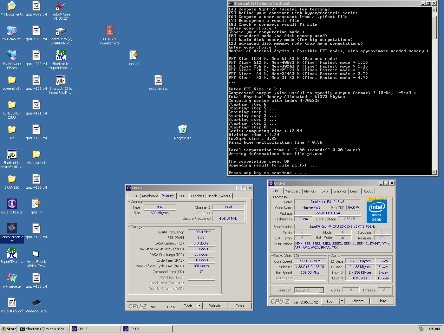Switch to SPD tab in Memory CPU-Z window
Viewport: 444px width, 333px height.
click(182, 196)
